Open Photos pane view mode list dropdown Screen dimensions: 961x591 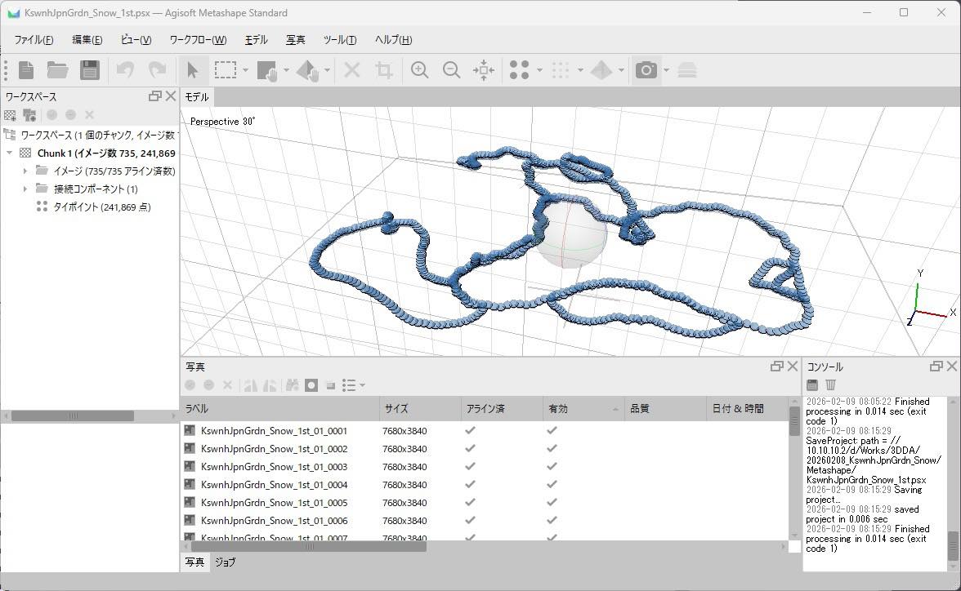[355, 385]
